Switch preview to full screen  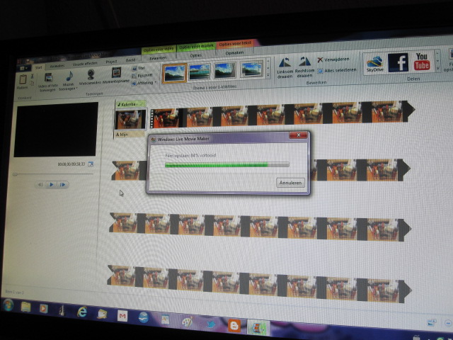click(x=91, y=164)
